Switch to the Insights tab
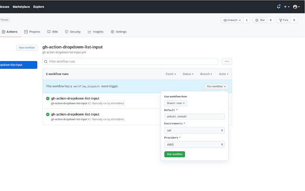Image resolution: width=305 pixels, height=191 pixels. pos(95,32)
